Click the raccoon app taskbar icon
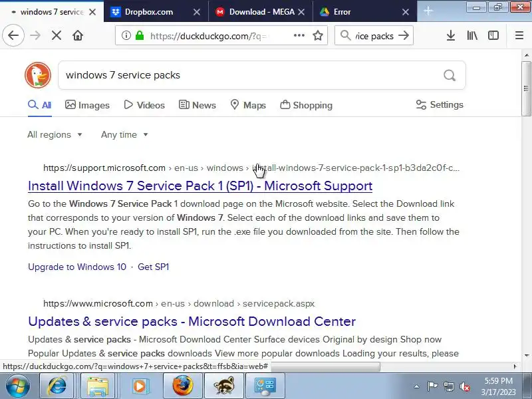Viewport: 532px width, 399px height. [224, 386]
